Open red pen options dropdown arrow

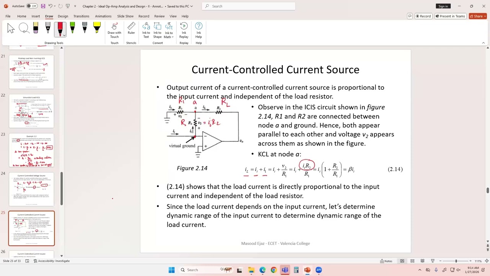[x=64, y=35]
